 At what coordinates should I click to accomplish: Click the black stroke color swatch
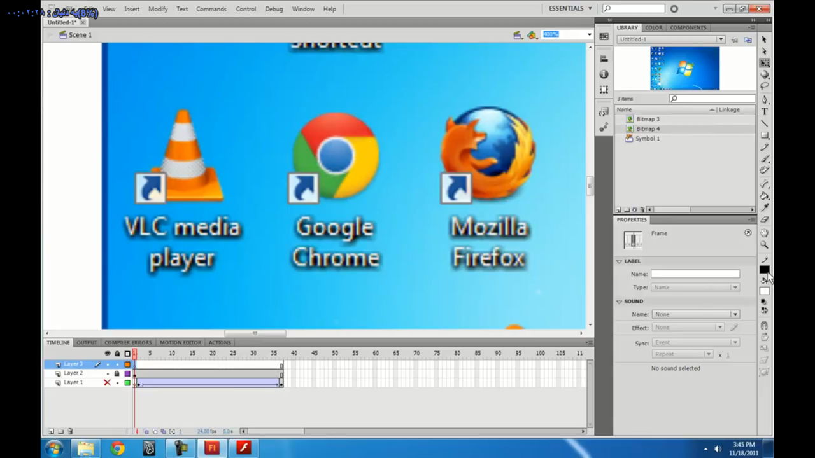(x=764, y=270)
